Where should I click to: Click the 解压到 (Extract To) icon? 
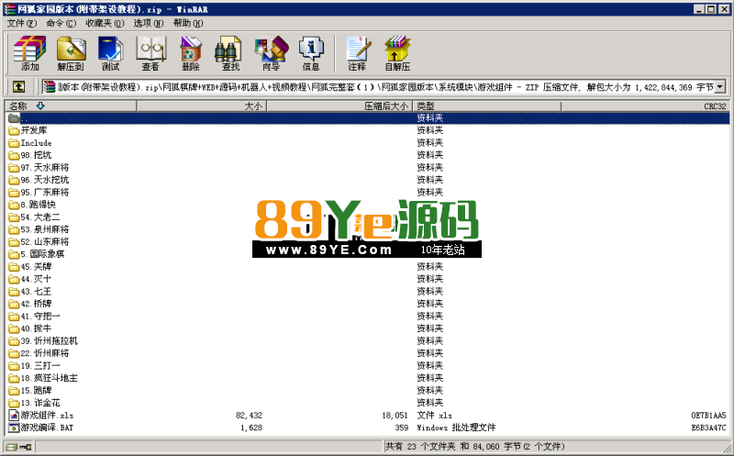click(71, 53)
